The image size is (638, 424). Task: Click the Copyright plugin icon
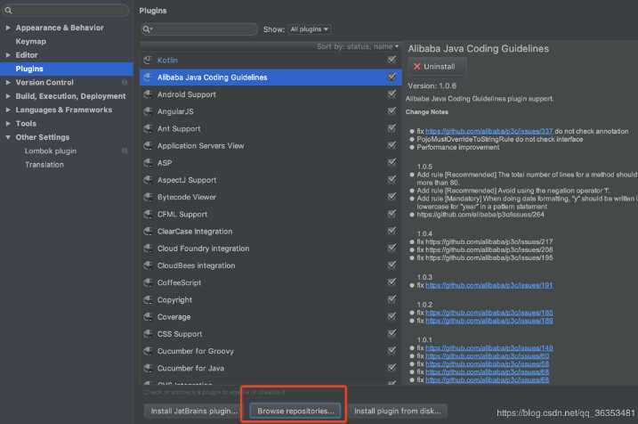pos(148,299)
